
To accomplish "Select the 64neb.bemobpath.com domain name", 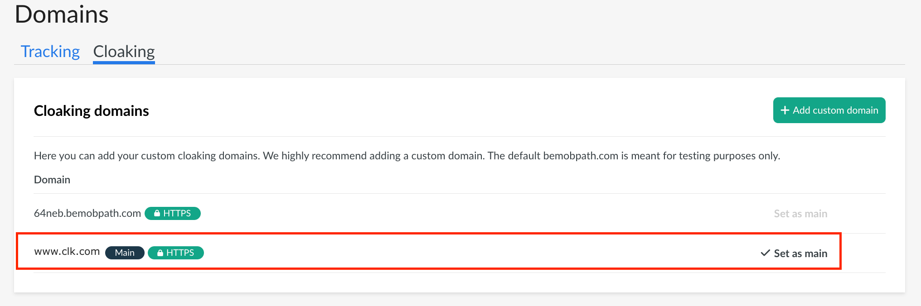I will tap(87, 213).
